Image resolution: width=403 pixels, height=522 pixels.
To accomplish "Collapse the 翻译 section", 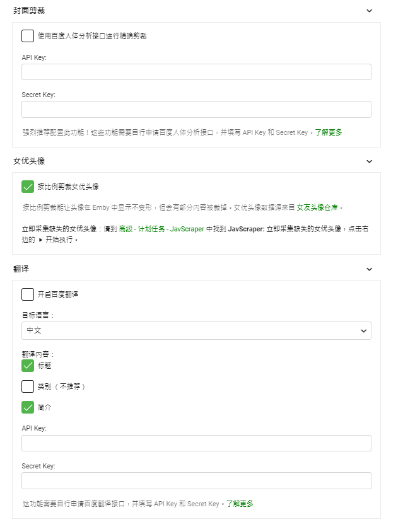I will (370, 269).
